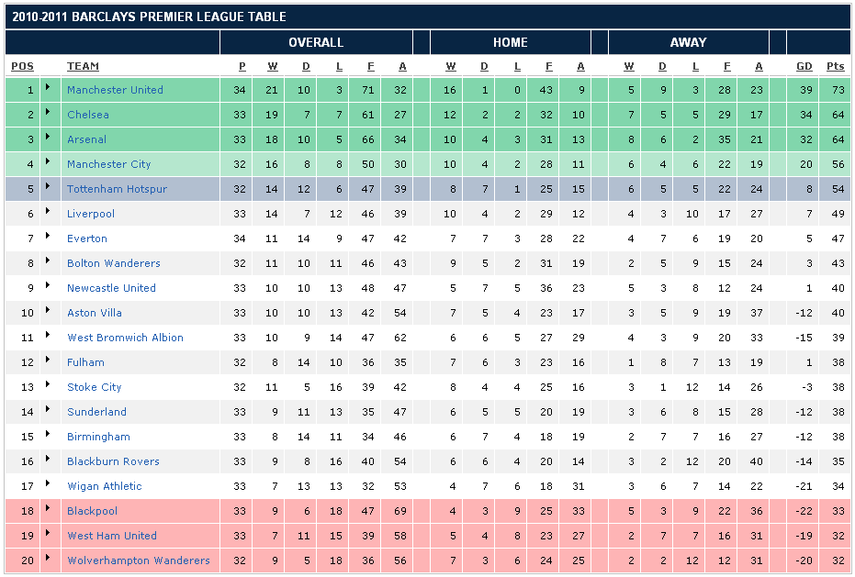The height and width of the screenshot is (577, 855).
Task: Click the AWAY section header
Action: tap(688, 42)
